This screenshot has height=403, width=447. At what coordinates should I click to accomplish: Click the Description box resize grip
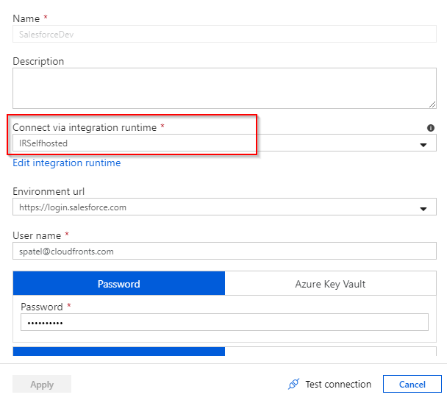(432, 104)
